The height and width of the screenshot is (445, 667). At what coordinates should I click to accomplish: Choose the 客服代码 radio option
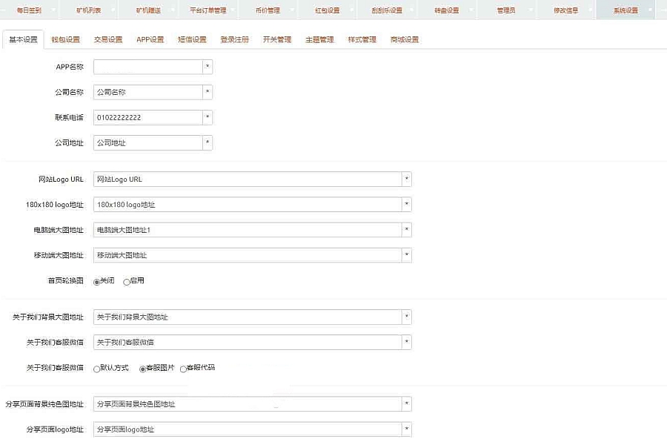coord(183,369)
